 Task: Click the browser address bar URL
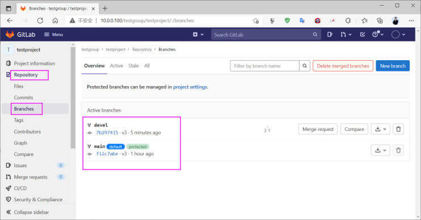pyautogui.click(x=147, y=20)
